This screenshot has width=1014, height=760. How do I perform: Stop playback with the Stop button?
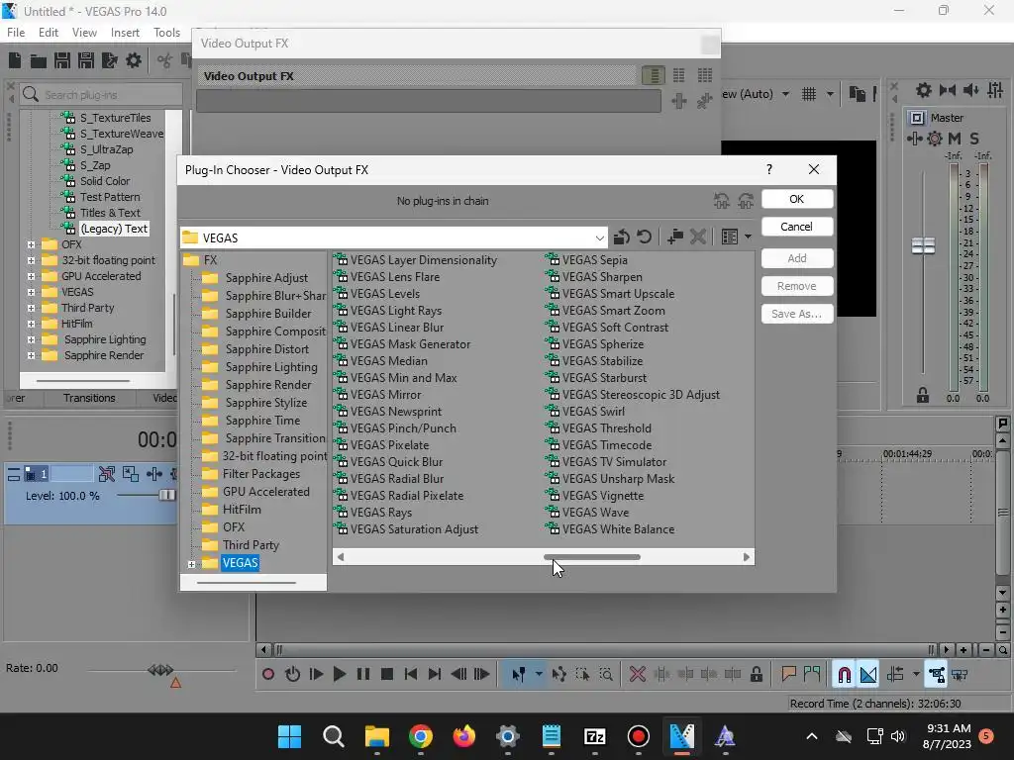387,675
